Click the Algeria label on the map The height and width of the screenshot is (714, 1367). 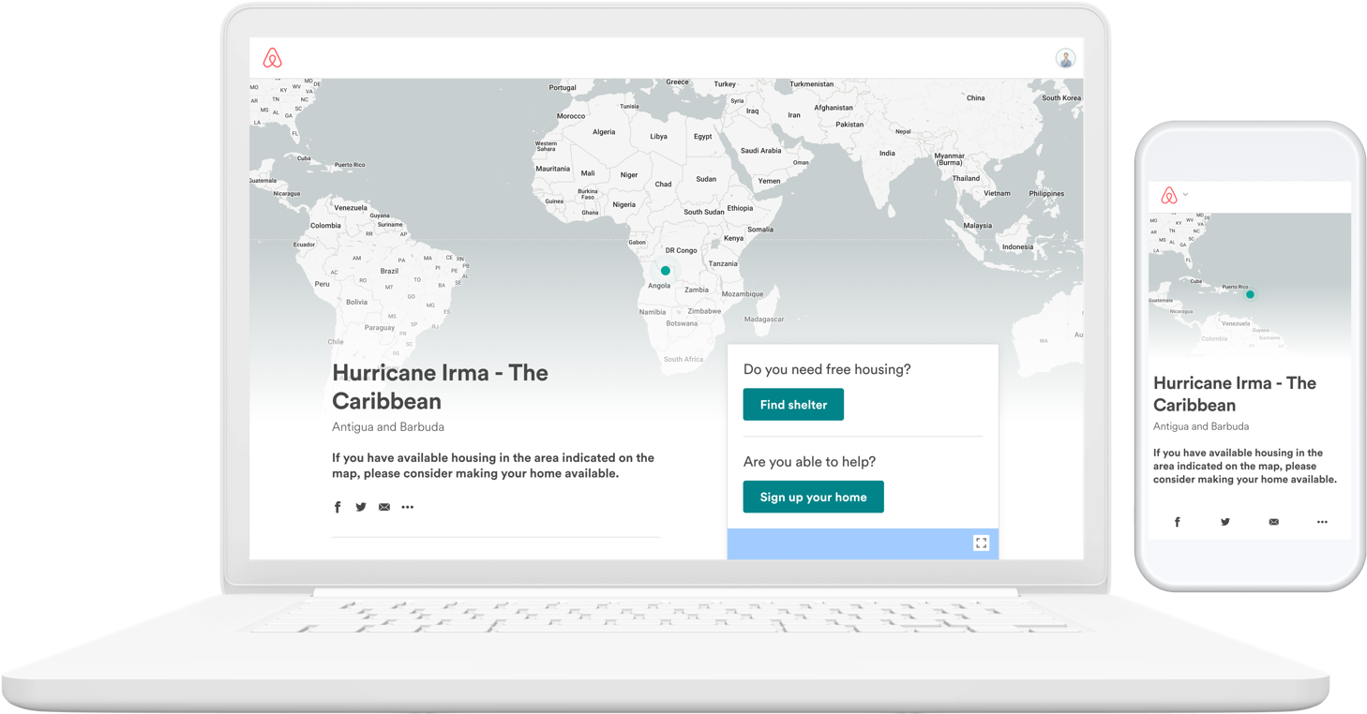pos(604,132)
